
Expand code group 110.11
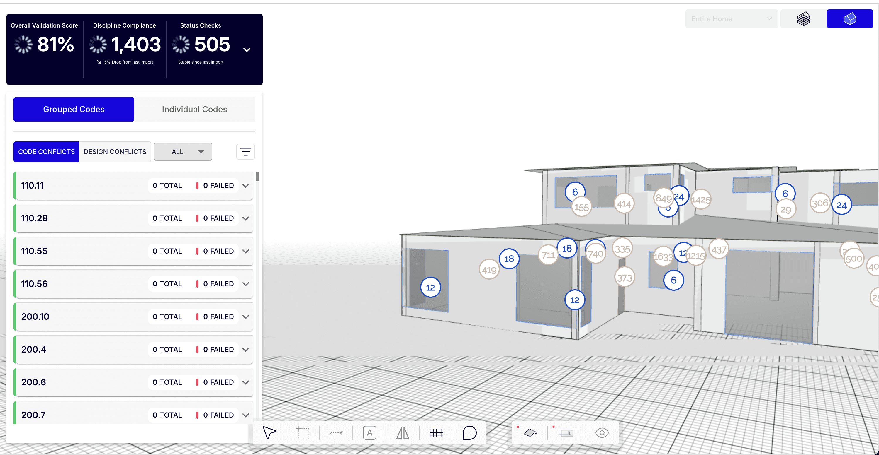click(246, 185)
